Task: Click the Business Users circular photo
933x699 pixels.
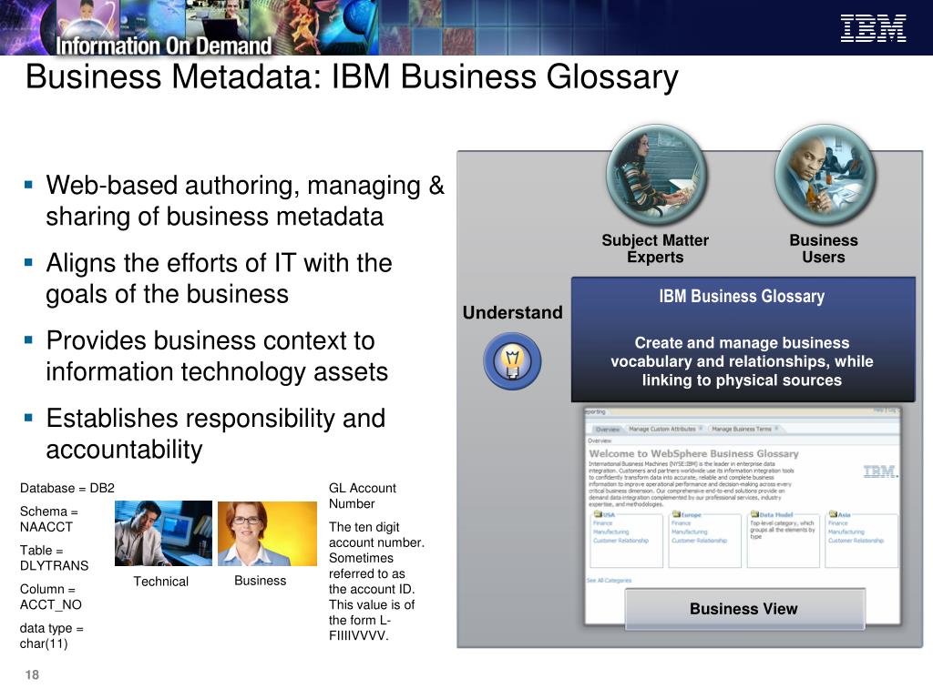Action: (x=825, y=175)
